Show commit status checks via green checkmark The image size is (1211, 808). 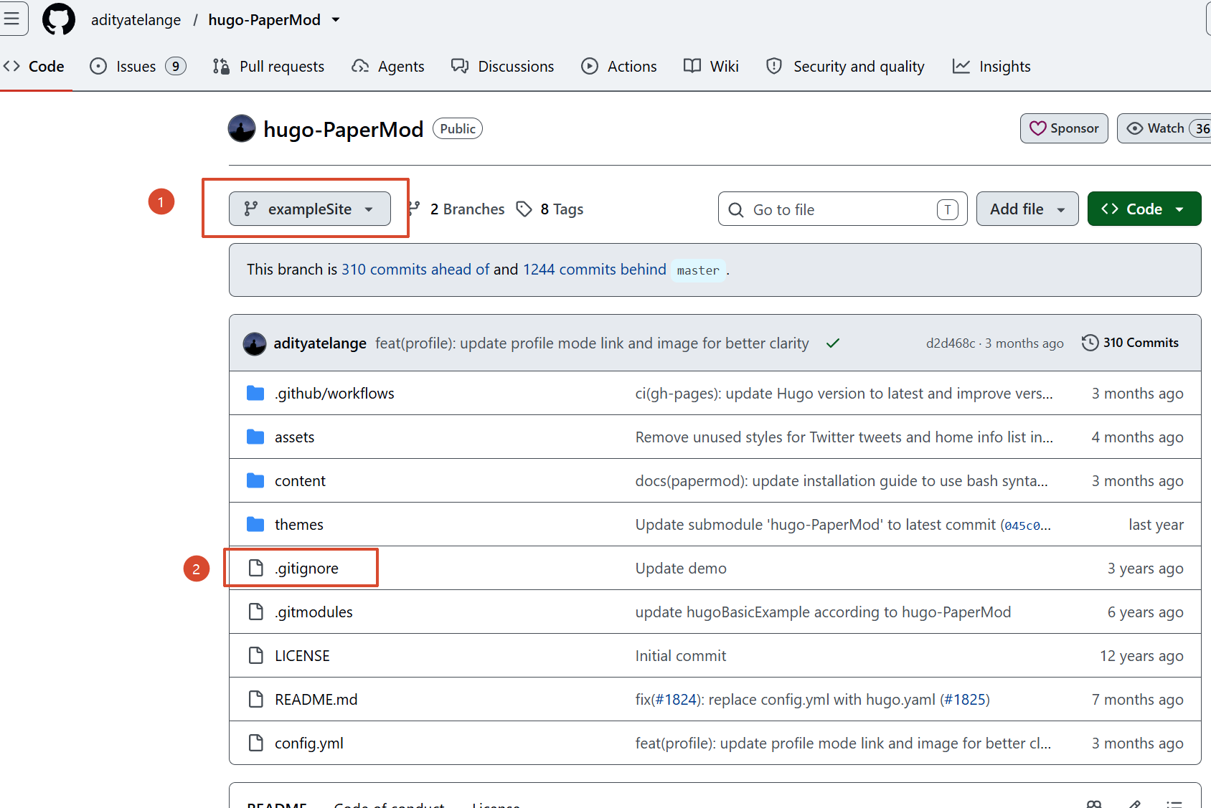[x=833, y=343]
